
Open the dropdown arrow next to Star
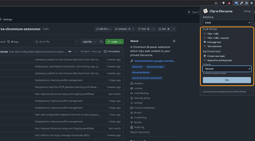(x=174, y=29)
